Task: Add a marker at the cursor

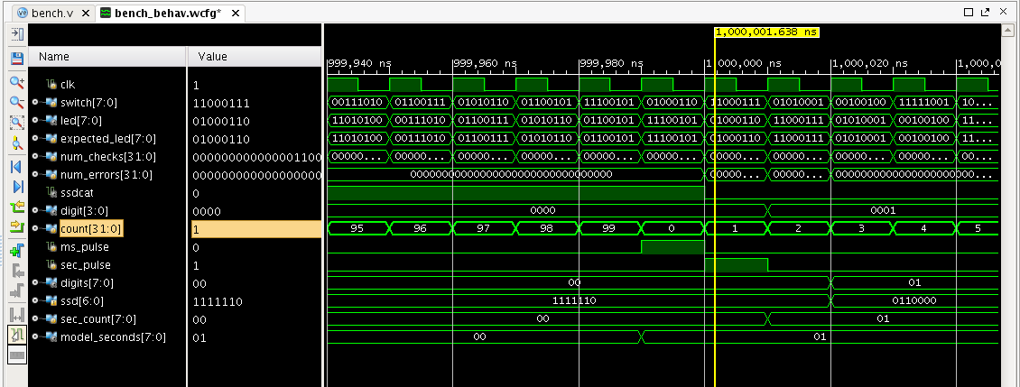Action: 17,251
